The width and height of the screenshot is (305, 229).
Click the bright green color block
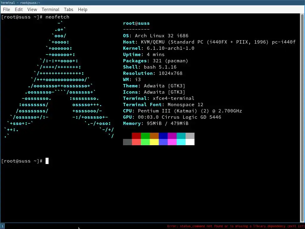coord(145,142)
